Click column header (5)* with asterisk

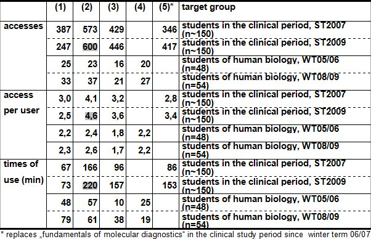click(x=166, y=7)
